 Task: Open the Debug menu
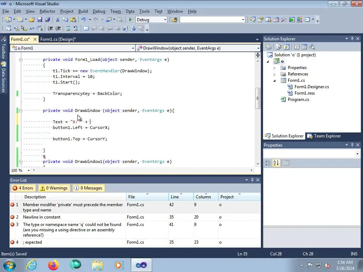(x=99, y=11)
